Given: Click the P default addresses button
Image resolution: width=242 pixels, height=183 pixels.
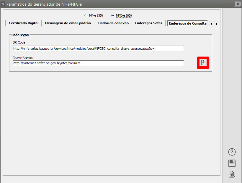Looking at the screenshot, I should [x=203, y=63].
